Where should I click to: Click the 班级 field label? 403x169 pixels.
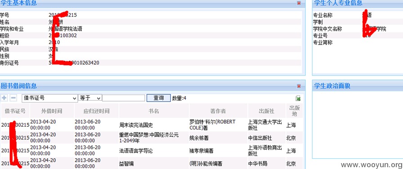coord(4,36)
